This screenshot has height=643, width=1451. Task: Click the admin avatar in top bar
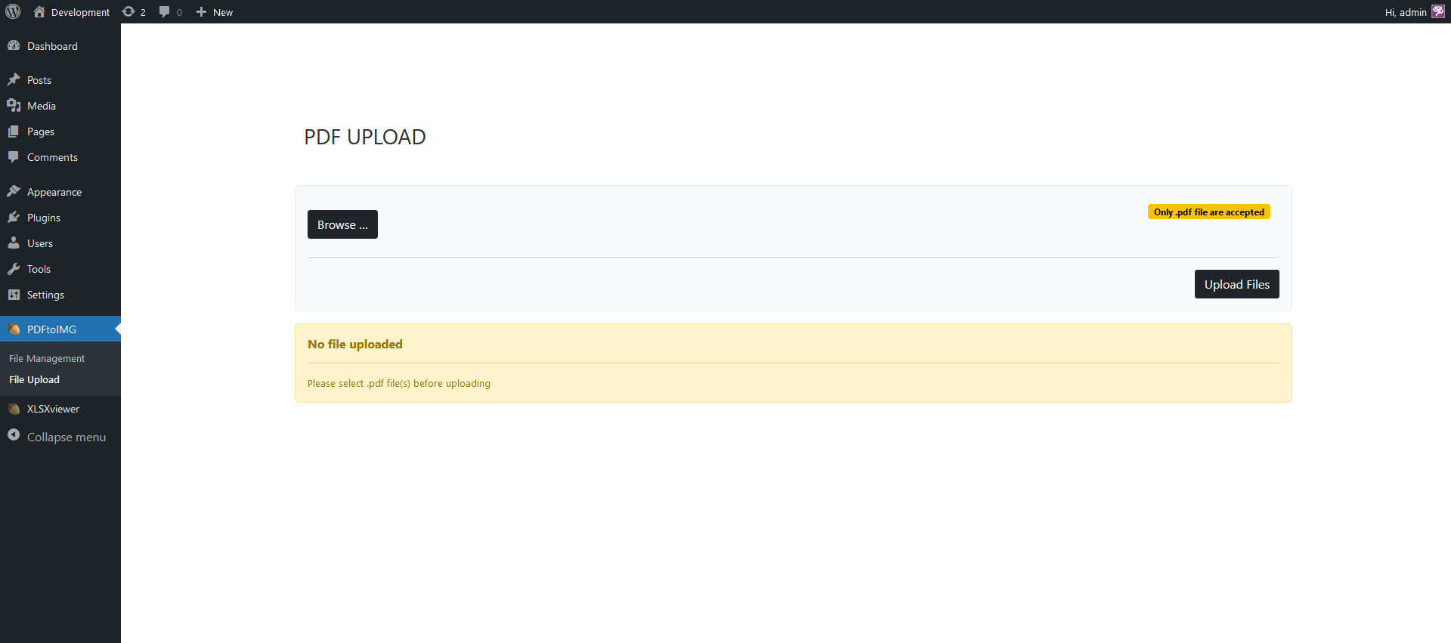tap(1438, 12)
